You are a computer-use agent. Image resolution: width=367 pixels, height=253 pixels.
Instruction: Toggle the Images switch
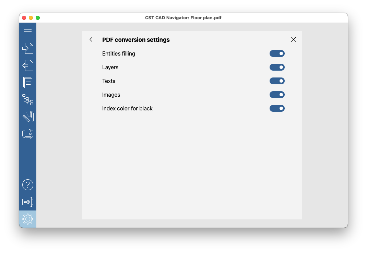pos(277,95)
